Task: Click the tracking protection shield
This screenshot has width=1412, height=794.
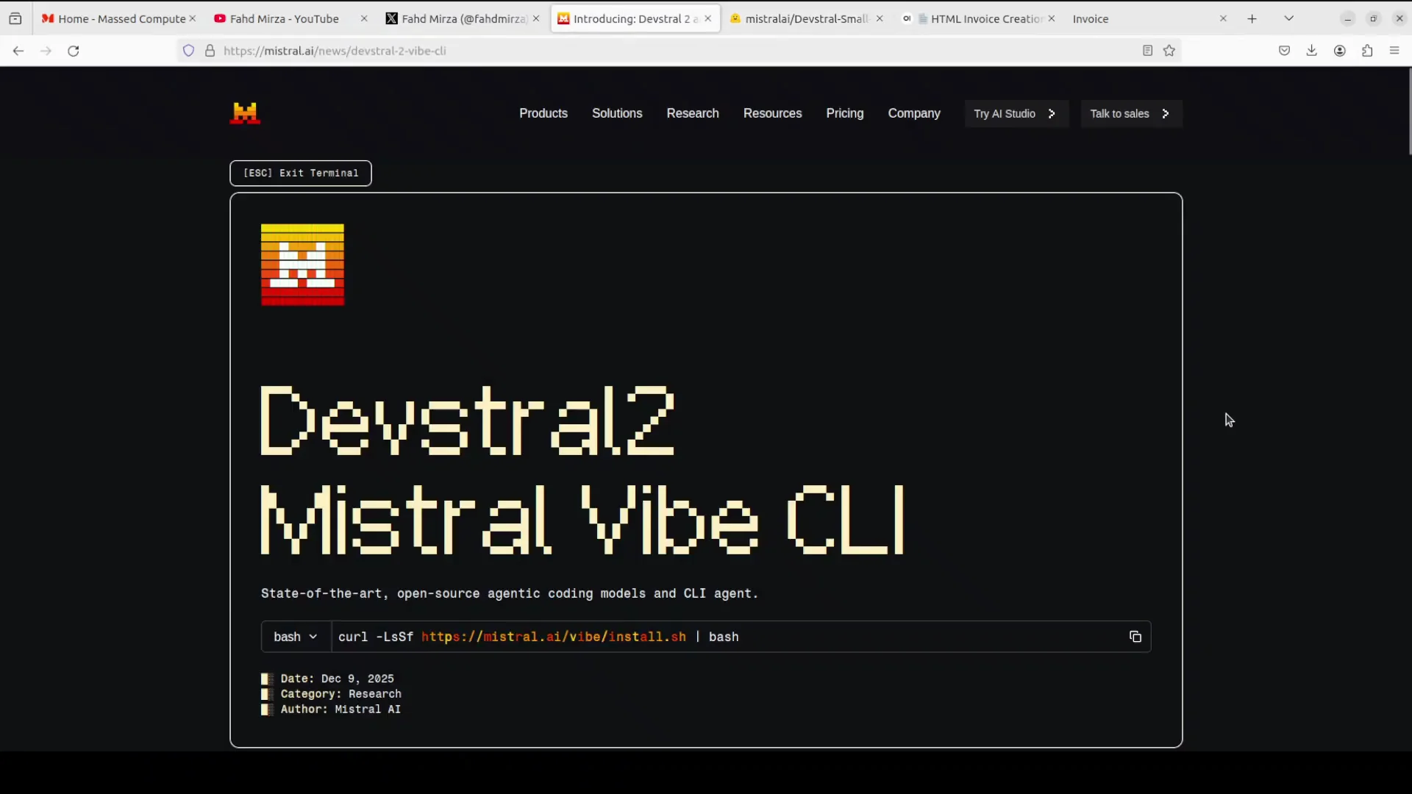Action: tap(188, 51)
